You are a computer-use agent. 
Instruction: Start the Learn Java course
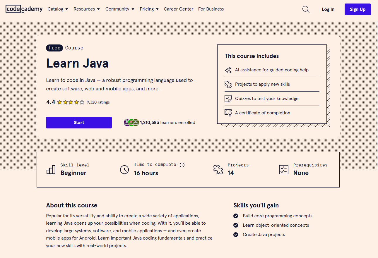[79, 123]
